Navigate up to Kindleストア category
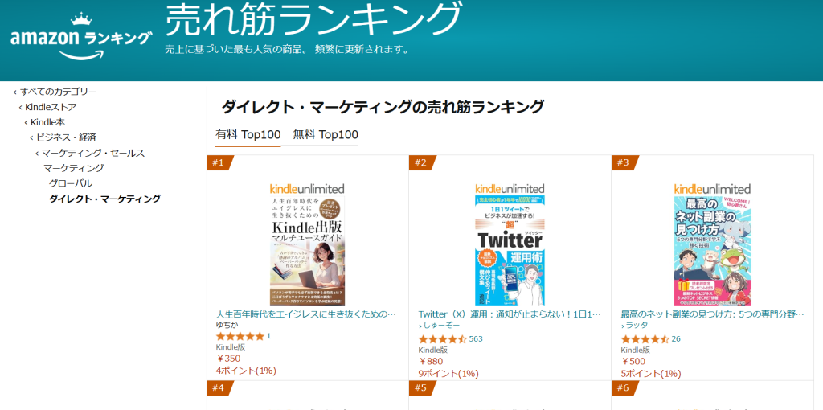This screenshot has width=823, height=410. click(x=51, y=107)
